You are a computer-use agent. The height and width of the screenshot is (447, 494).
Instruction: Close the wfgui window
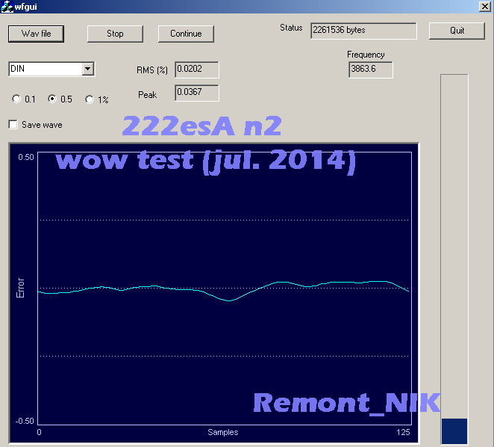click(486, 5)
